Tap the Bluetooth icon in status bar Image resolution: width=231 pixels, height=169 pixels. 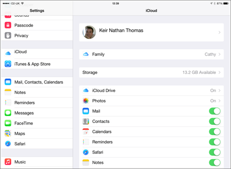[215, 3]
